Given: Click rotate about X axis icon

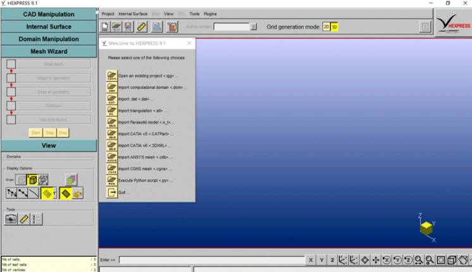Looking at the screenshot, I should (x=387, y=260).
